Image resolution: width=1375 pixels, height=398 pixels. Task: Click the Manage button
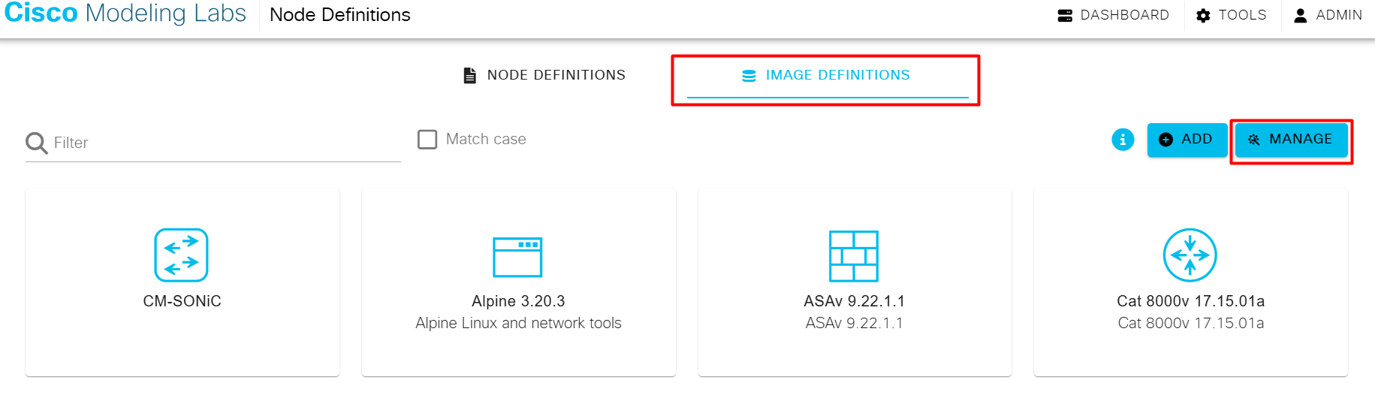coord(1291,140)
